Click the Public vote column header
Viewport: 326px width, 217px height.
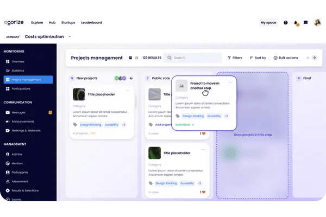161,78
